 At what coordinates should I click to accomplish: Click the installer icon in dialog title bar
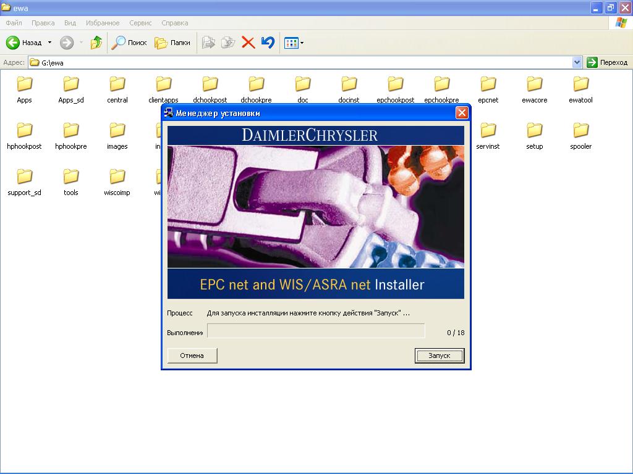[x=169, y=113]
